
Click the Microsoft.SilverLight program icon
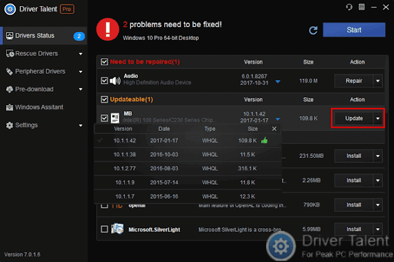tap(118, 228)
